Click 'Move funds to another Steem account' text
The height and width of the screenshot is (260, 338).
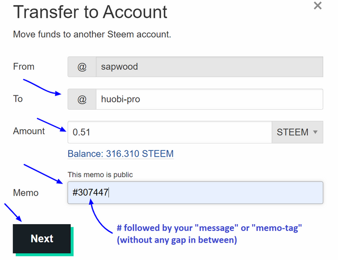(92, 35)
